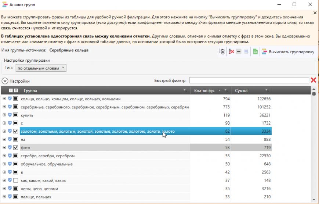The width and height of the screenshot is (319, 204).
Task: Click the 122656 sum cell
Action: pyautogui.click(x=264, y=99)
